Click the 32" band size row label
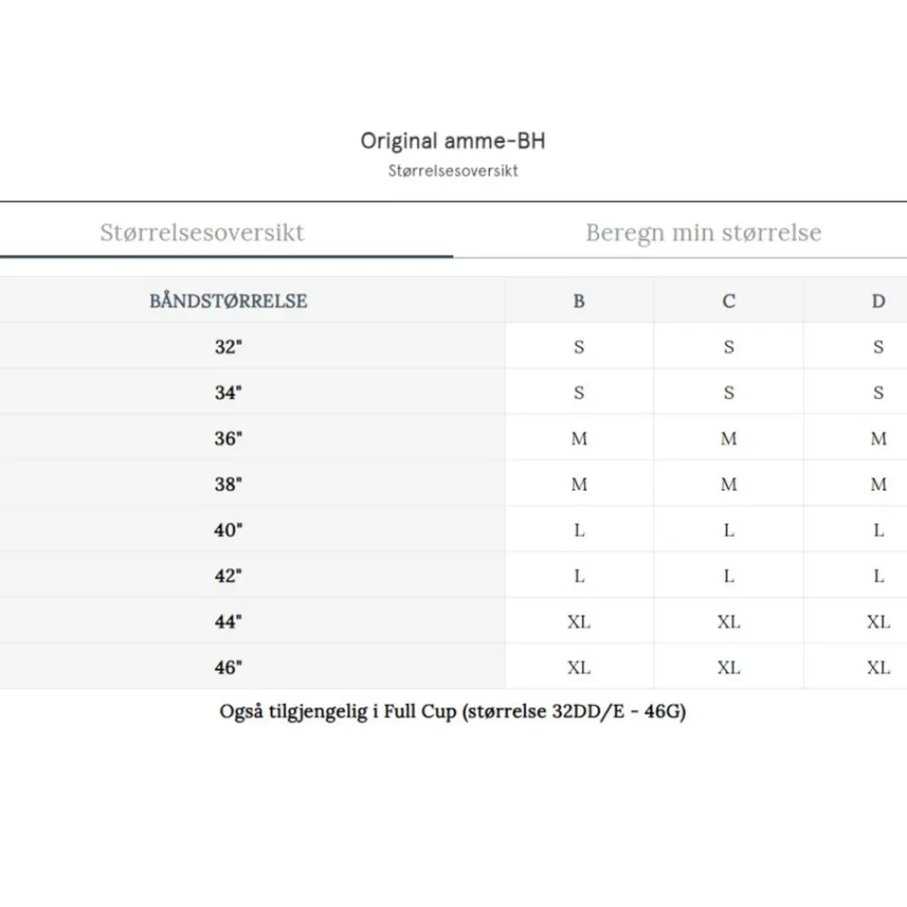This screenshot has width=907, height=907. [x=229, y=346]
